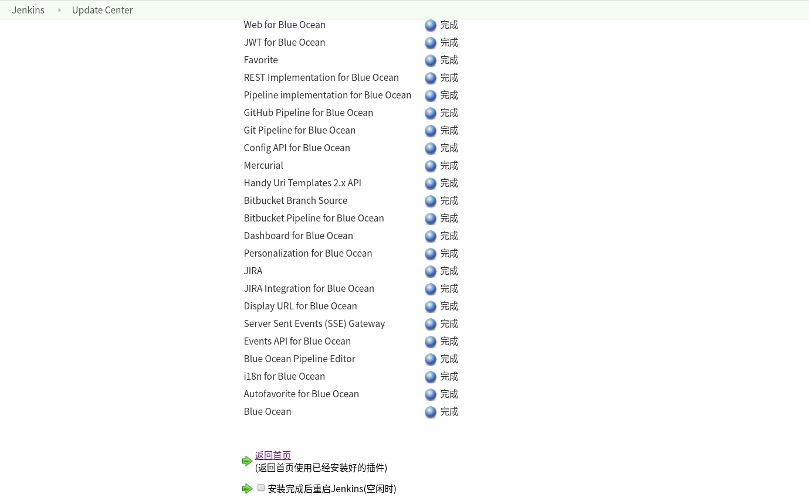The width and height of the screenshot is (809, 501).
Task: Click 'Bitbucket Pipeline for Blue Ocean' text
Action: pyautogui.click(x=314, y=218)
